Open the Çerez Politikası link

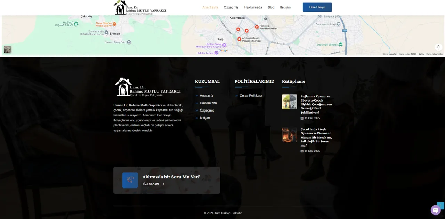251,96
